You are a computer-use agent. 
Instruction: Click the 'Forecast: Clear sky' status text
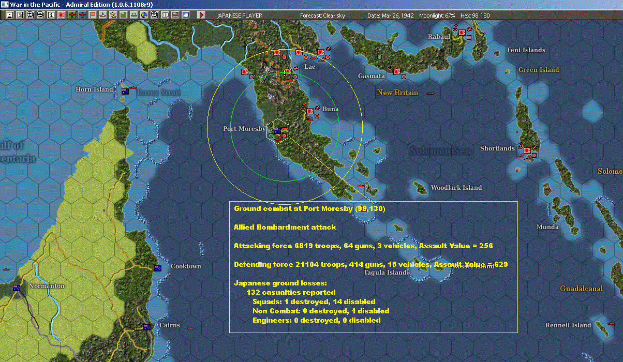click(x=322, y=16)
